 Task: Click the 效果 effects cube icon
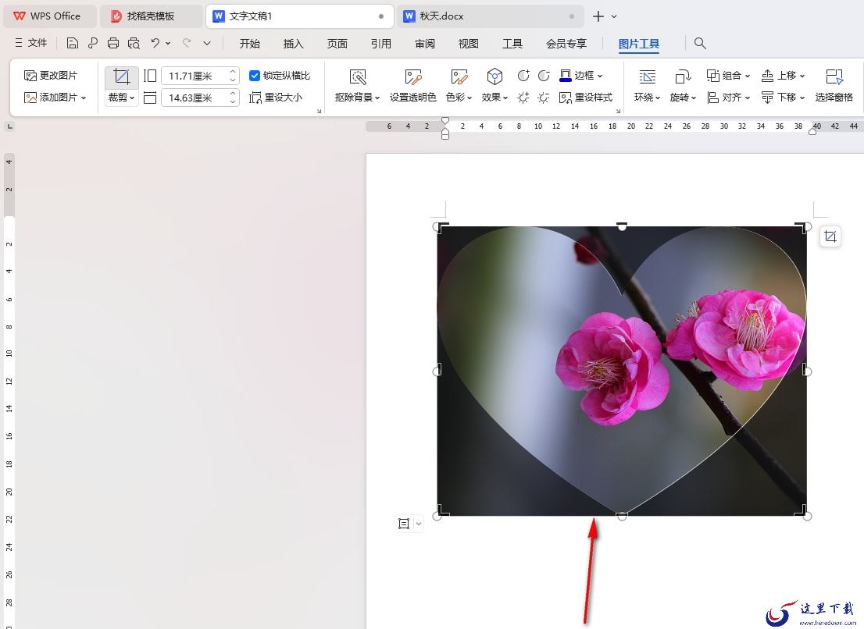(x=494, y=76)
